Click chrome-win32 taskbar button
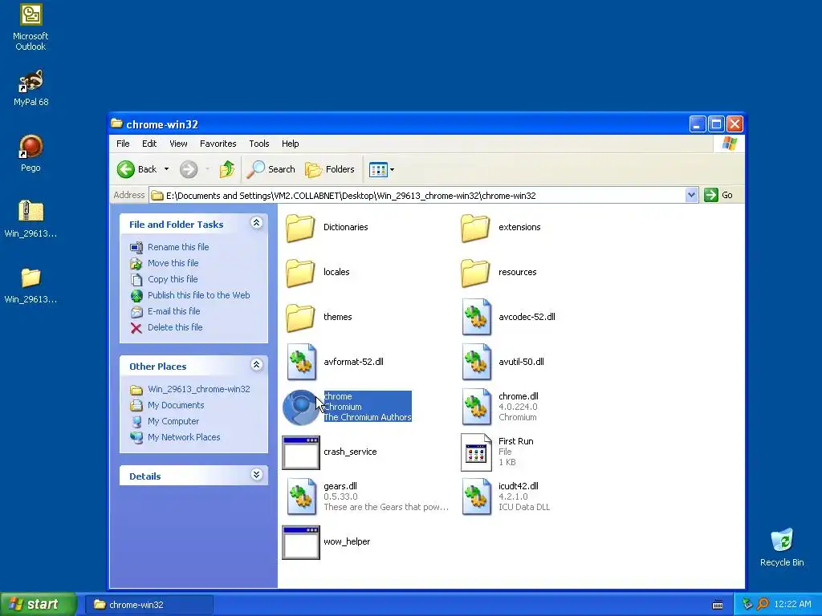822x616 pixels. pos(149,605)
